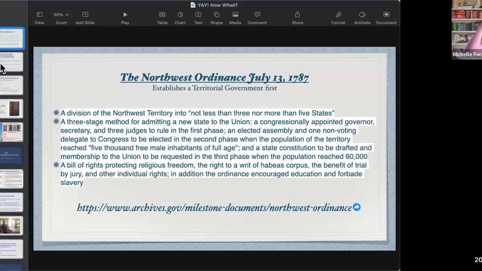The width and height of the screenshot is (482, 271).
Task: Click the Add Slide button
Action: point(85,18)
